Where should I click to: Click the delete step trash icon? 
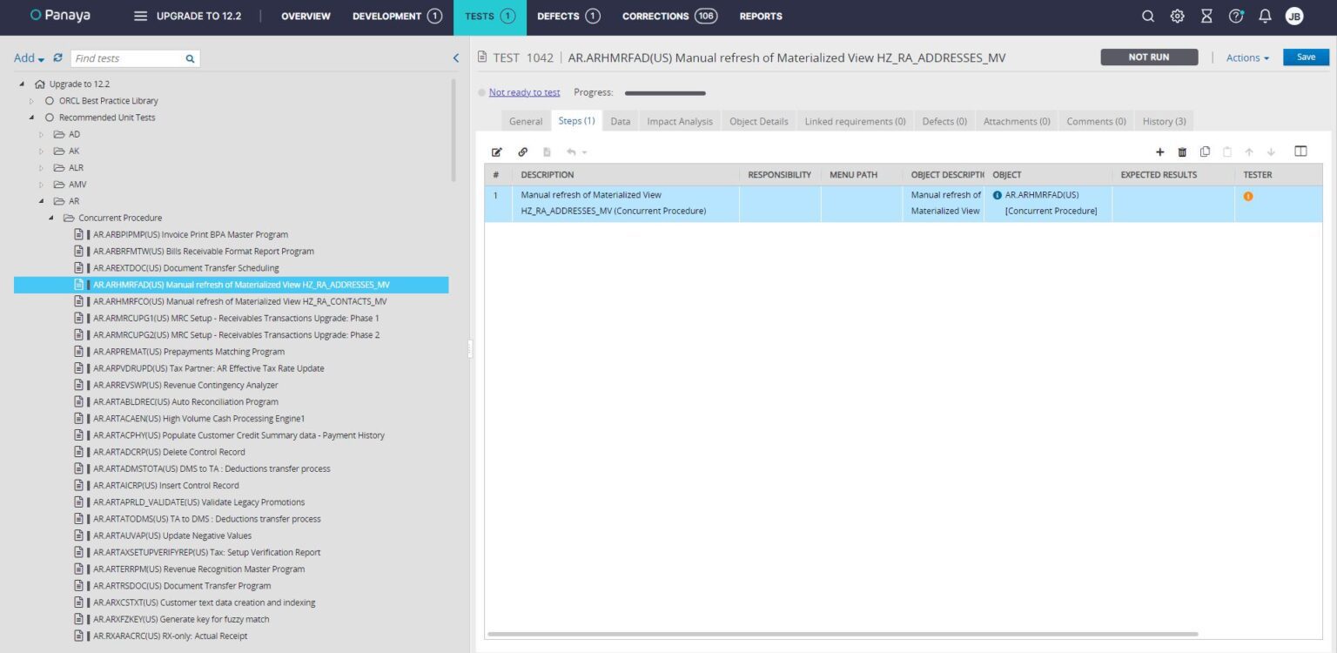point(1182,152)
